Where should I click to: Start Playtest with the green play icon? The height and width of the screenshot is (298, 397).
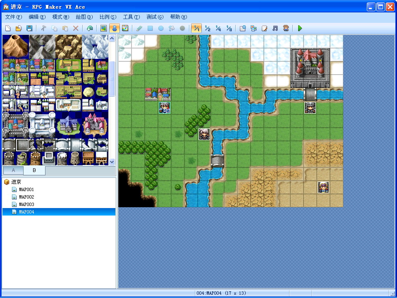tap(300, 28)
